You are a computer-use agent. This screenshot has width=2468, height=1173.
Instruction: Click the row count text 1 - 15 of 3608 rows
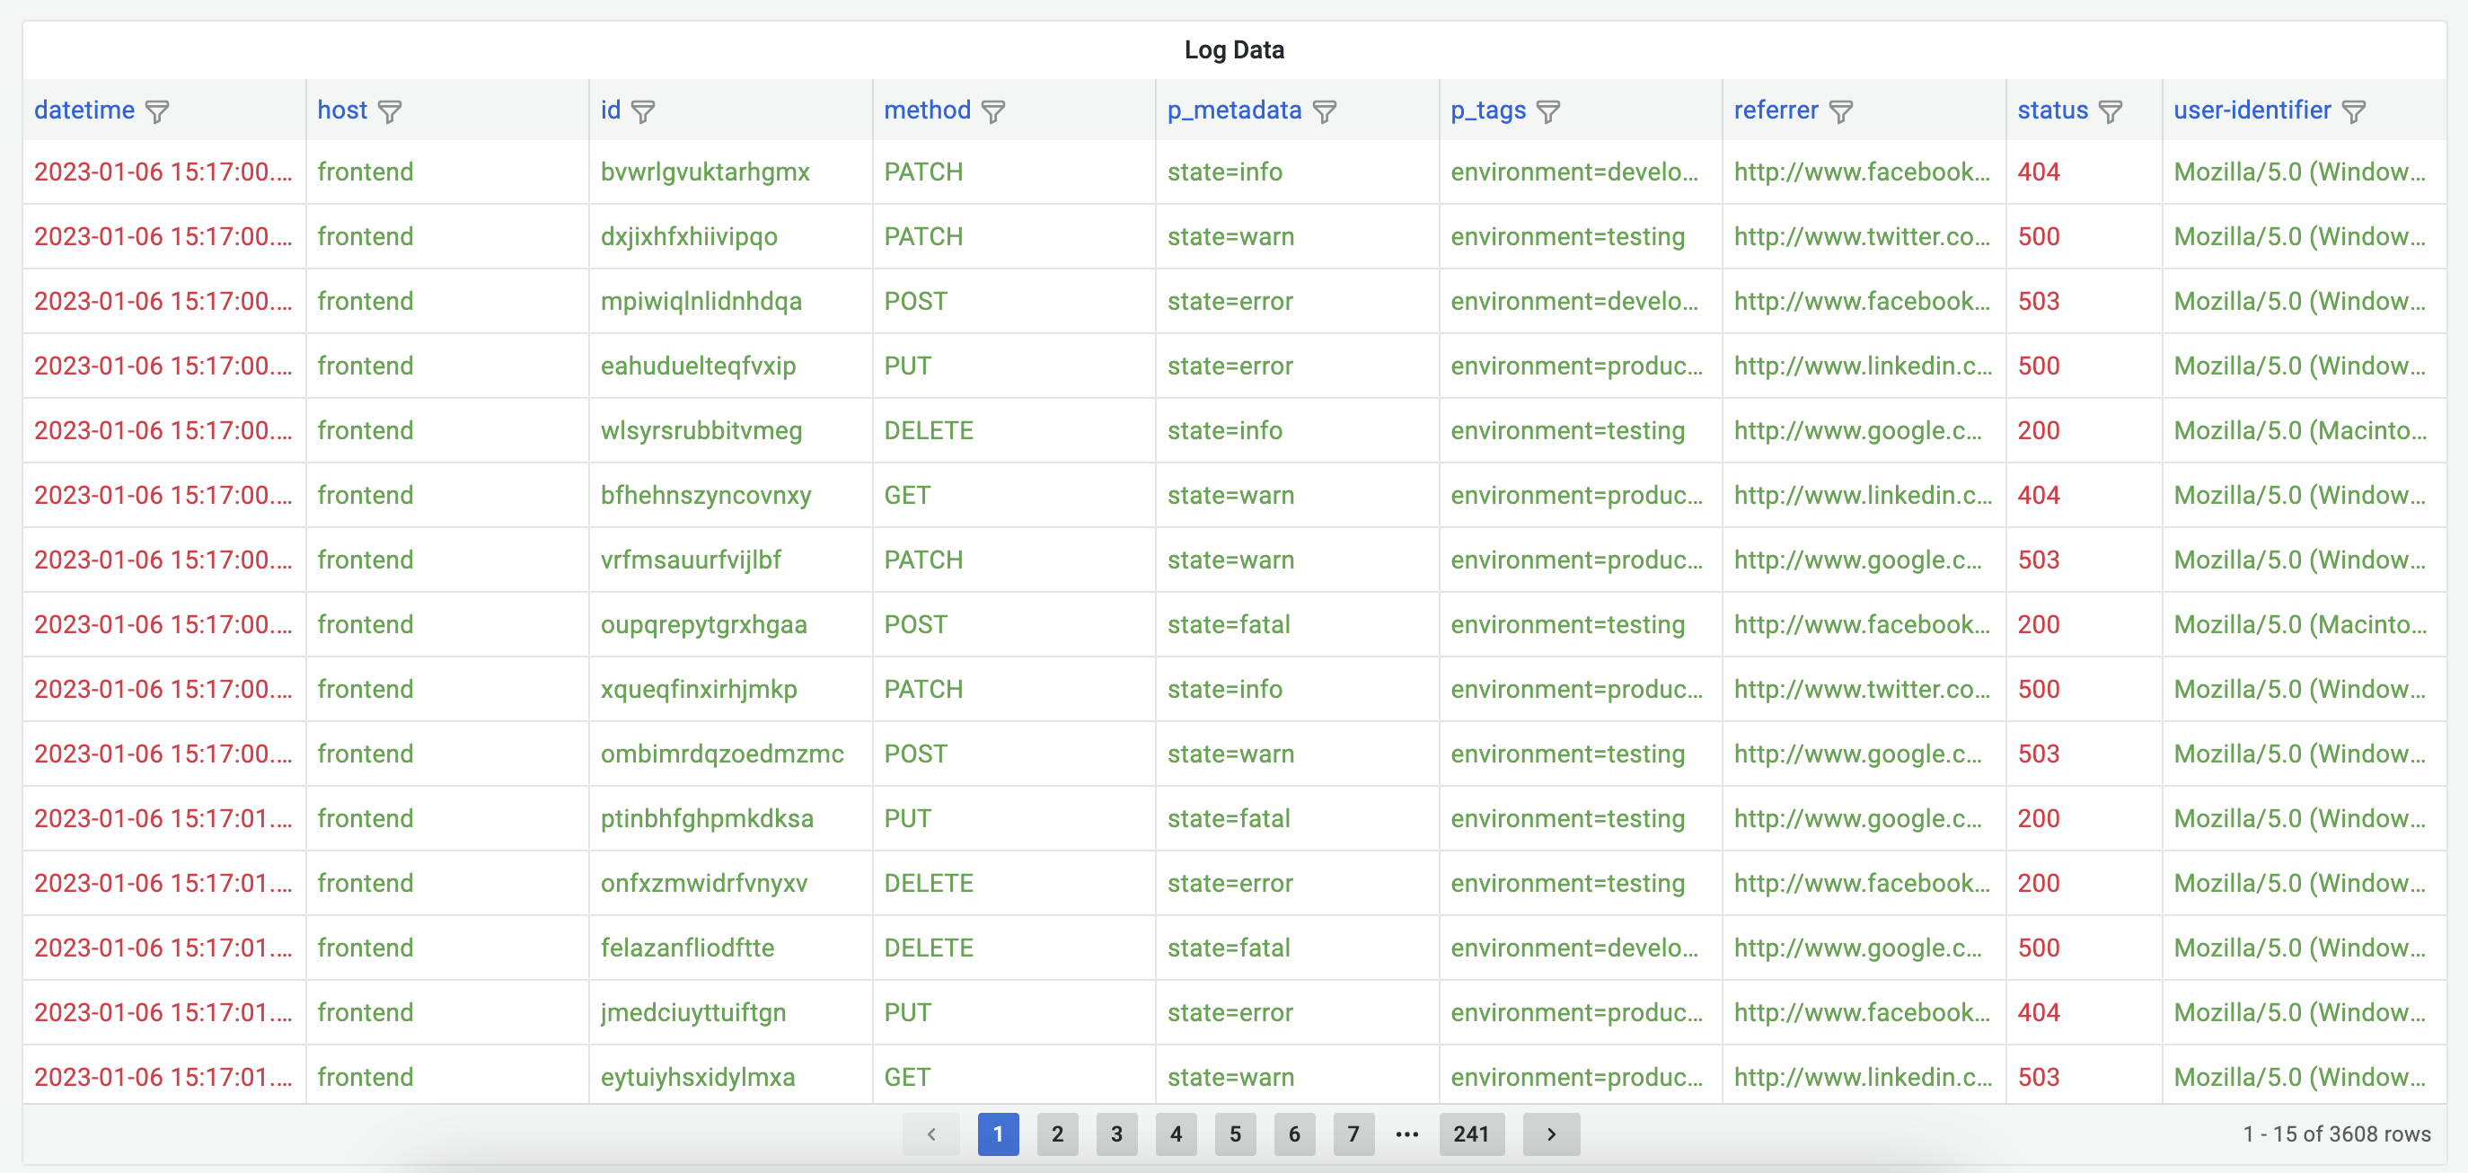point(2337,1134)
